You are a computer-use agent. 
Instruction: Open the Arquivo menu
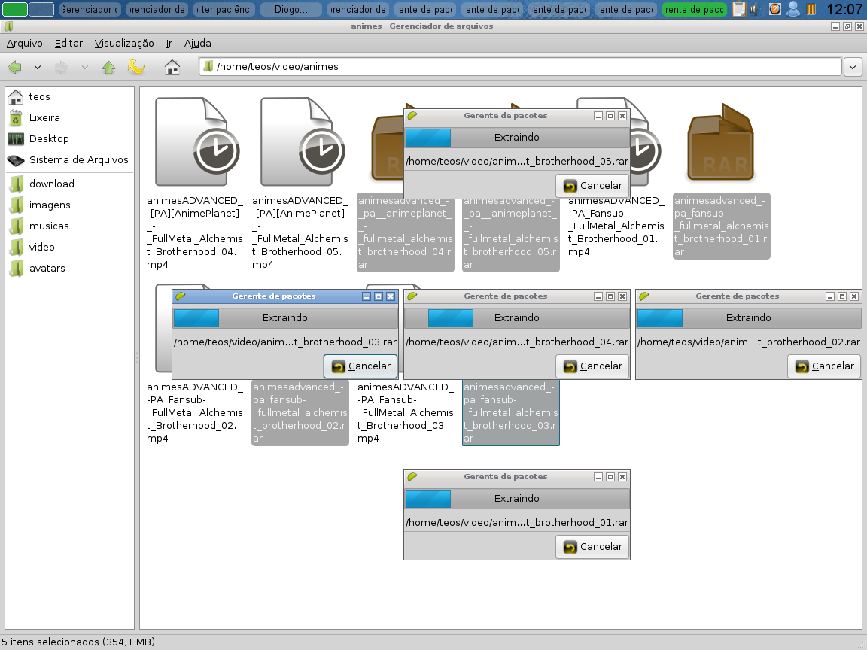tap(24, 43)
